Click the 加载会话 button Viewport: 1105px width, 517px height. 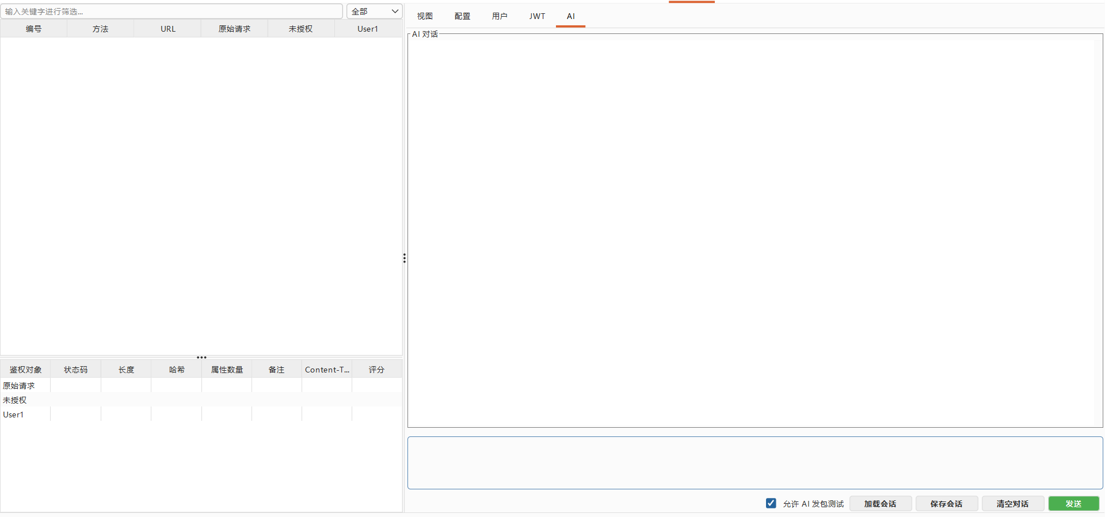(881, 504)
